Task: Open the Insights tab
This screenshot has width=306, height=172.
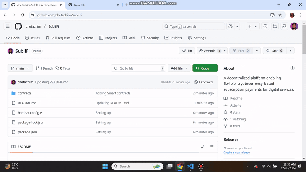Action: click(173, 38)
